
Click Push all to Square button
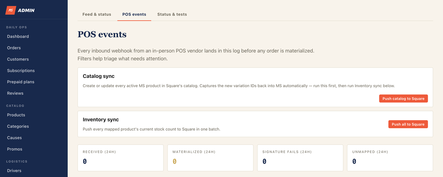pyautogui.click(x=408, y=125)
